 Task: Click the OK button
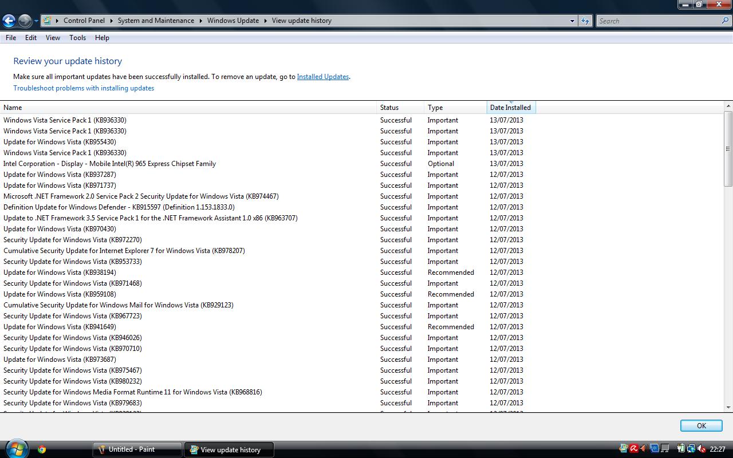tap(702, 425)
